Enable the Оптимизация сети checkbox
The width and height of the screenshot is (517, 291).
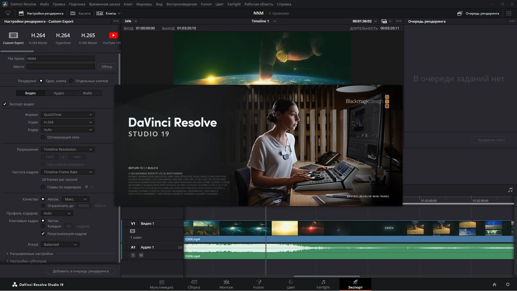(43, 137)
